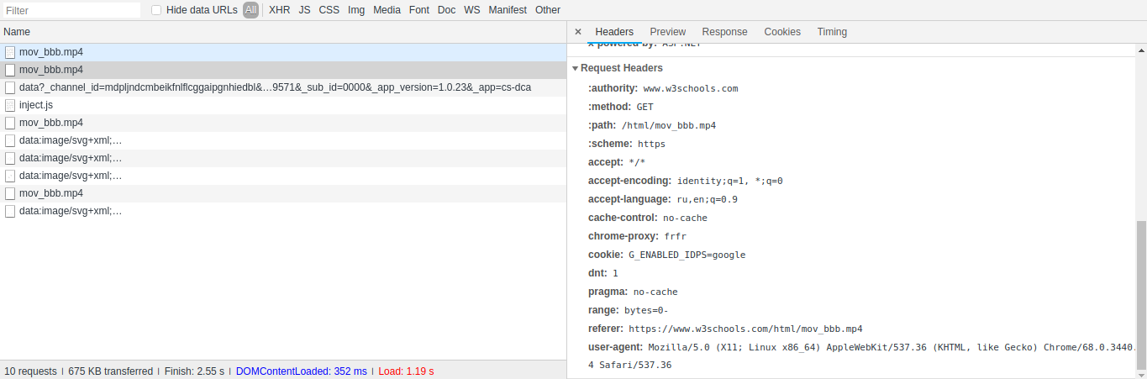The image size is (1147, 379).
Task: Click icon of first data:image/svg+xml row
Action: (10, 140)
